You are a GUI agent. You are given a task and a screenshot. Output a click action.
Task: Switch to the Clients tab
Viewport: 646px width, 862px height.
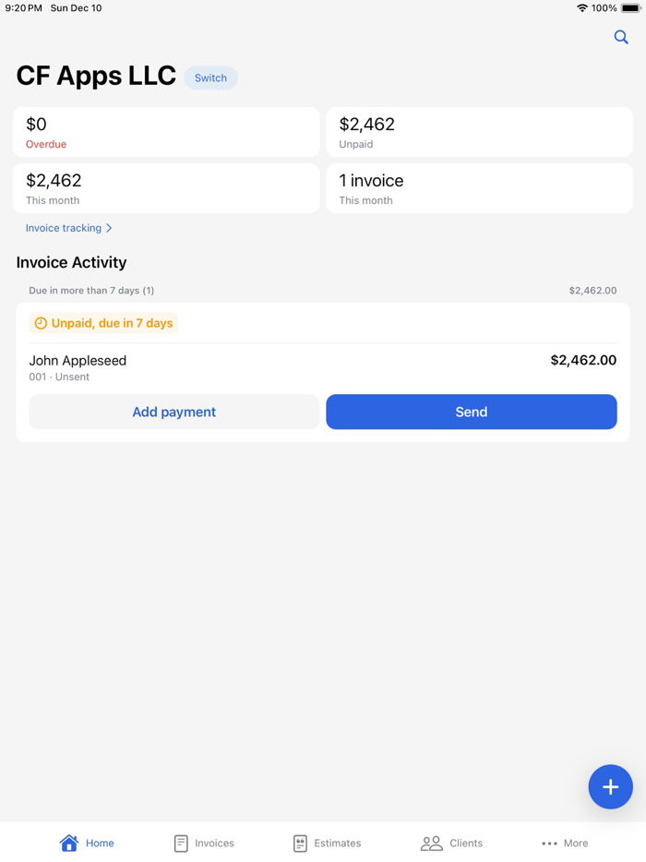(x=452, y=843)
